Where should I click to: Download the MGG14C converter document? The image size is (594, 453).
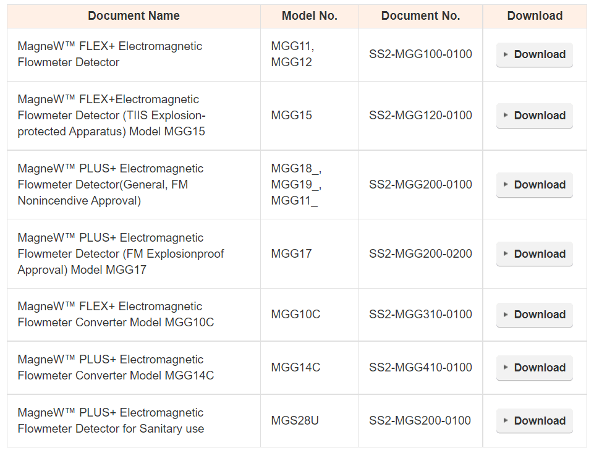click(x=535, y=368)
